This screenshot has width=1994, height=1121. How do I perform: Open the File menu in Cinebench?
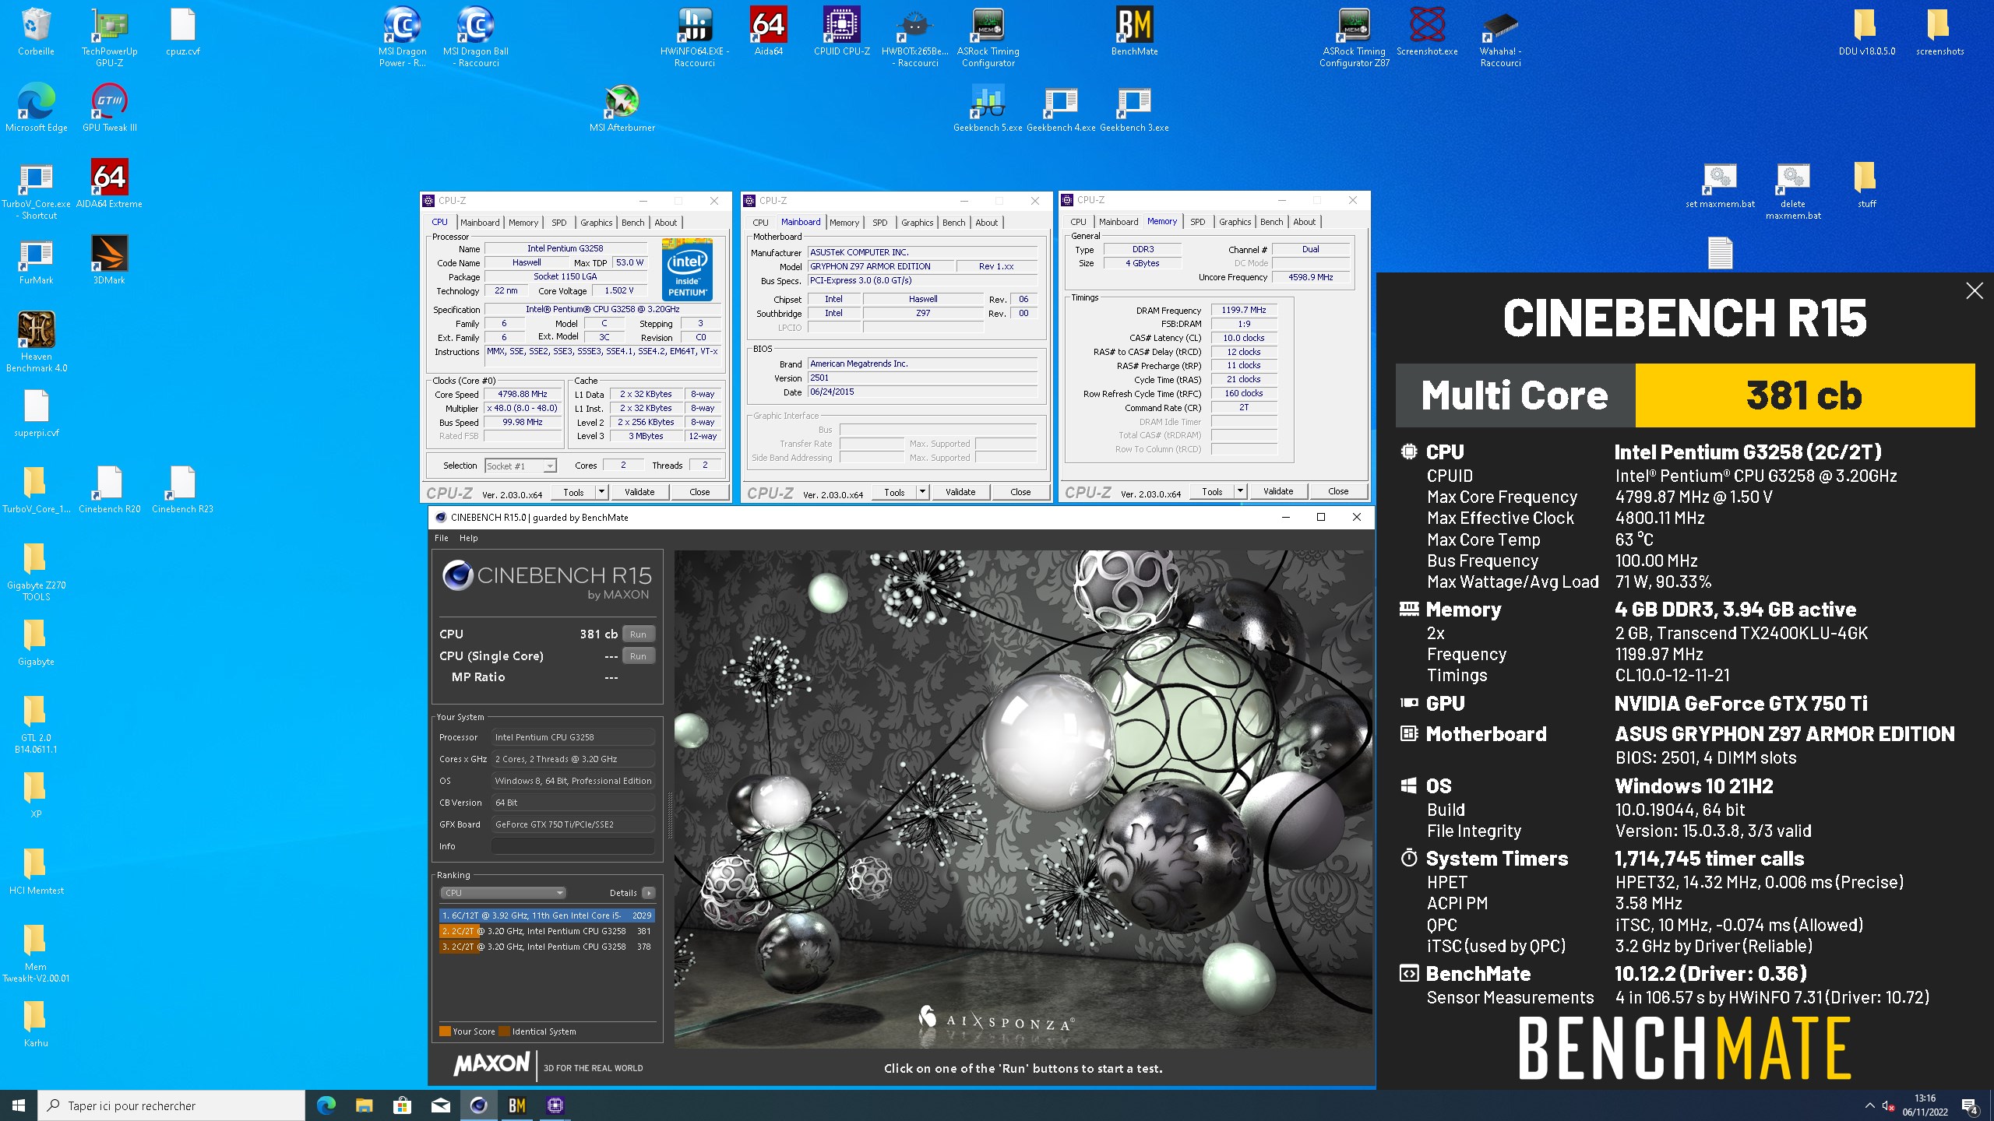tap(441, 538)
